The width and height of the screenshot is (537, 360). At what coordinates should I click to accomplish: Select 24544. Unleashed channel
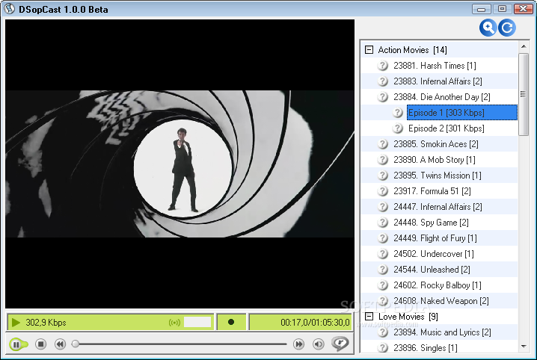pos(432,270)
